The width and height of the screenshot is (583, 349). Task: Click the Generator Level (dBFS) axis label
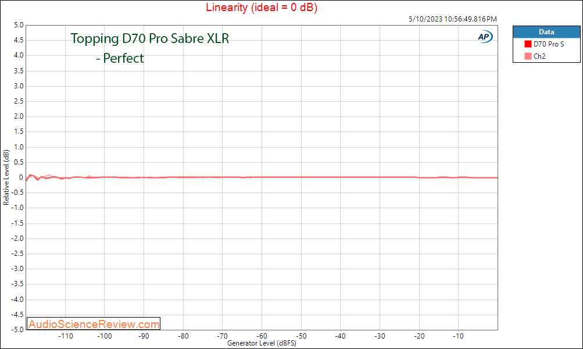click(x=262, y=343)
